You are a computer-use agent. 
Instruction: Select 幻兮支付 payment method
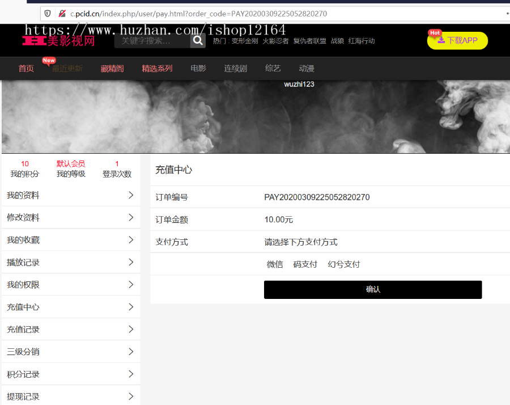[x=344, y=264]
